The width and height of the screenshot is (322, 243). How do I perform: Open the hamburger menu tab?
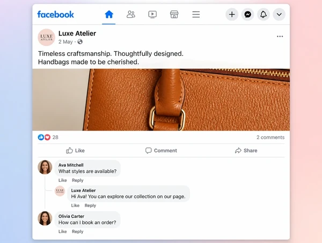196,15
